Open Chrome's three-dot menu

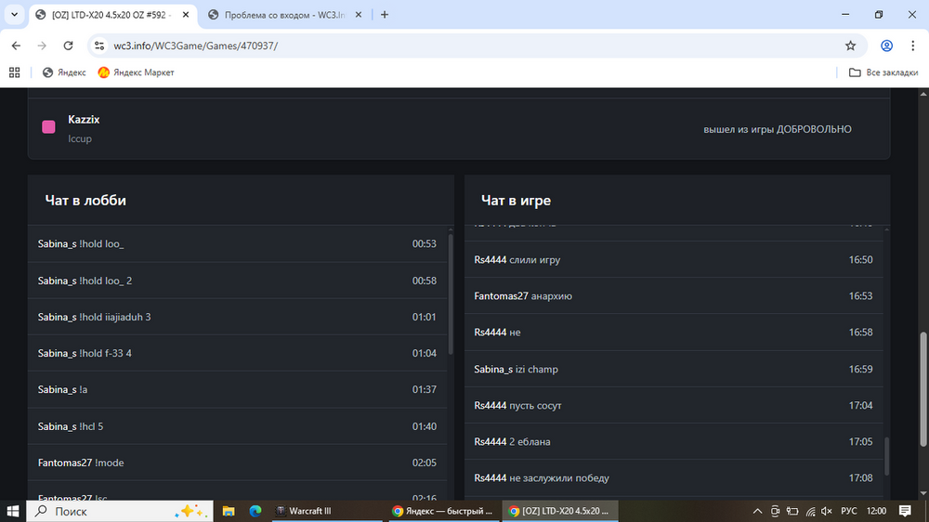(912, 46)
